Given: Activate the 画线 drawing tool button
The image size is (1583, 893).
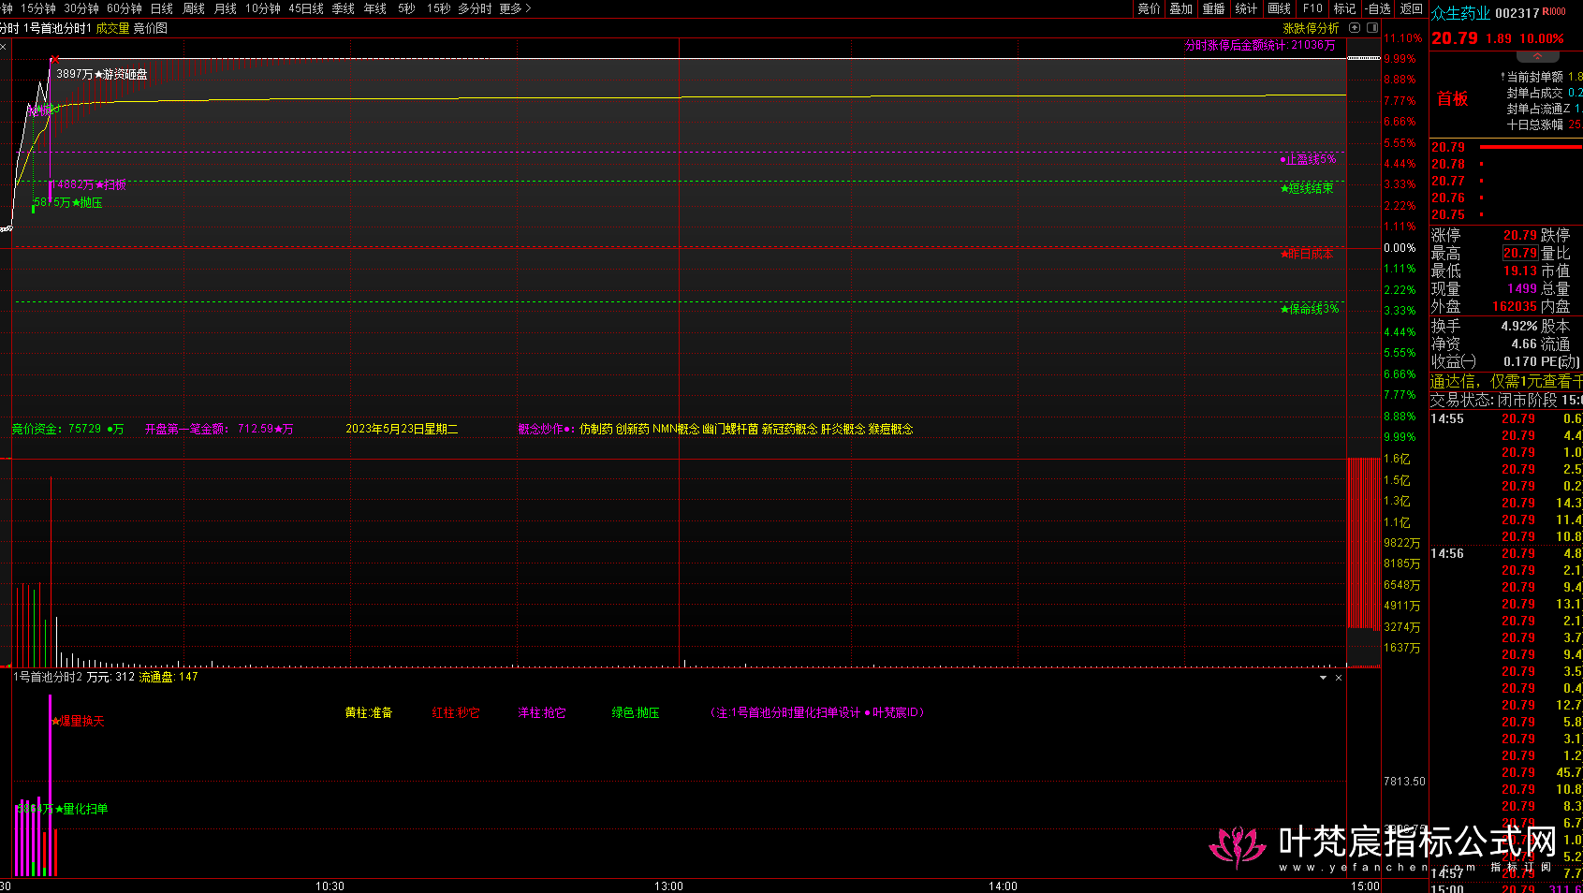Looking at the screenshot, I should click(1280, 8).
